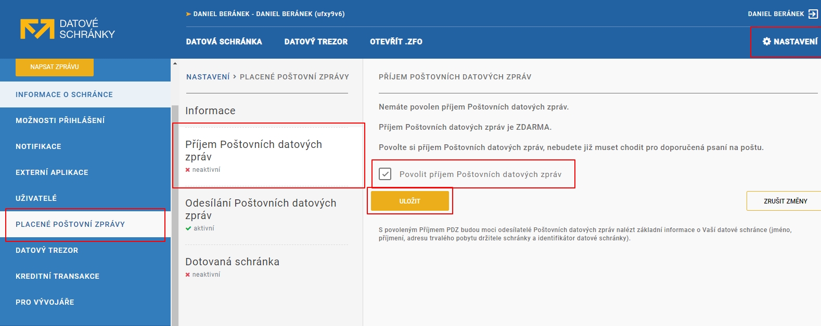Click the Nastavení gear icon
Image resolution: width=821 pixels, height=326 pixels.
pyautogui.click(x=766, y=42)
